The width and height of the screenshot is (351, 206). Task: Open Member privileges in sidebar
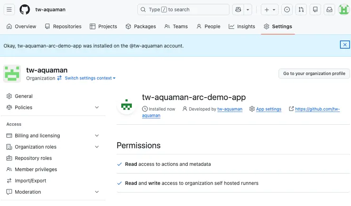click(36, 169)
